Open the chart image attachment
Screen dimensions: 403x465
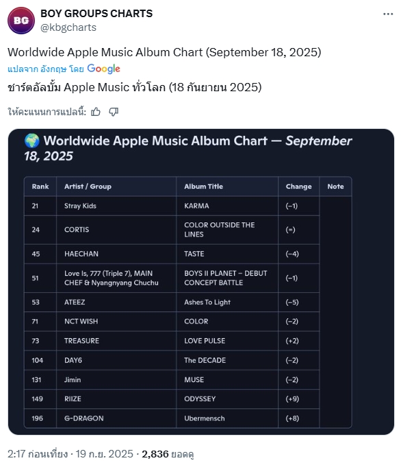pyautogui.click(x=201, y=282)
